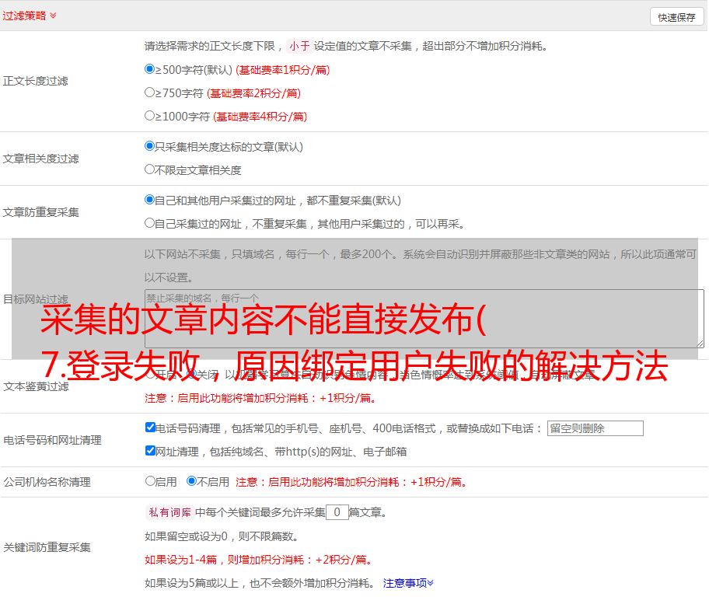Viewport: 709px width, 597px height.
Task: Select the ≥750字符 length option
Action: tap(150, 93)
